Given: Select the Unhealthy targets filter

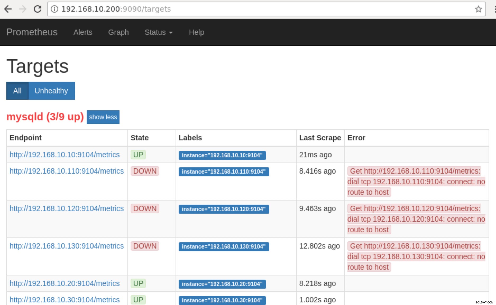Looking at the screenshot, I should click(x=51, y=91).
